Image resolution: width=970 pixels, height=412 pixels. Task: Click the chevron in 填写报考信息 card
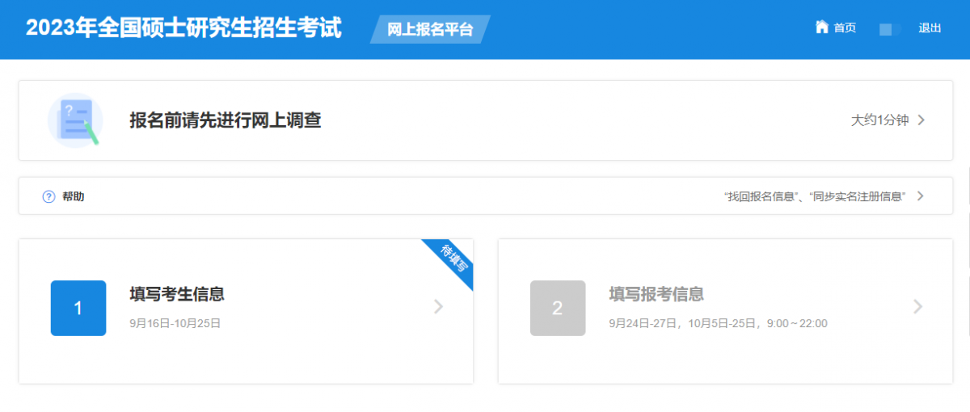[917, 306]
